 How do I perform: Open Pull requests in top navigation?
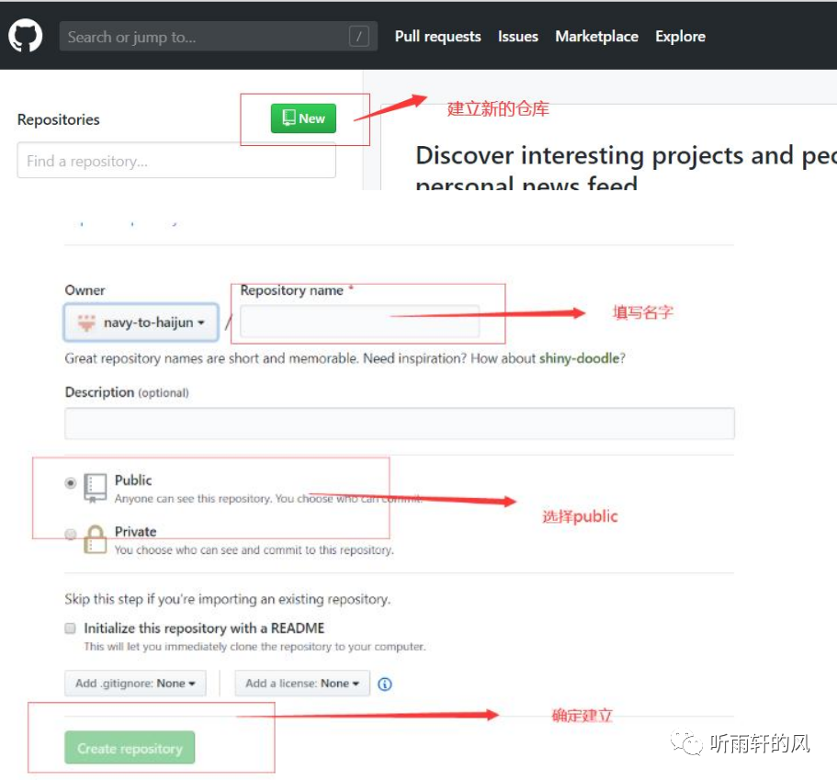[437, 37]
